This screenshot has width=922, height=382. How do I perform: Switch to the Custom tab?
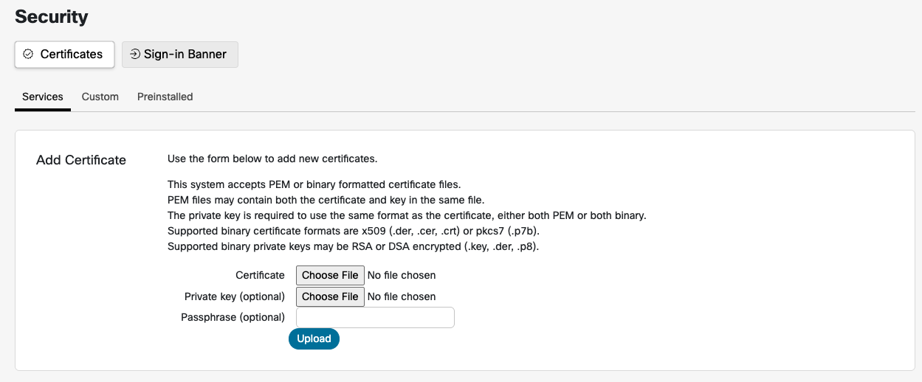coord(100,97)
